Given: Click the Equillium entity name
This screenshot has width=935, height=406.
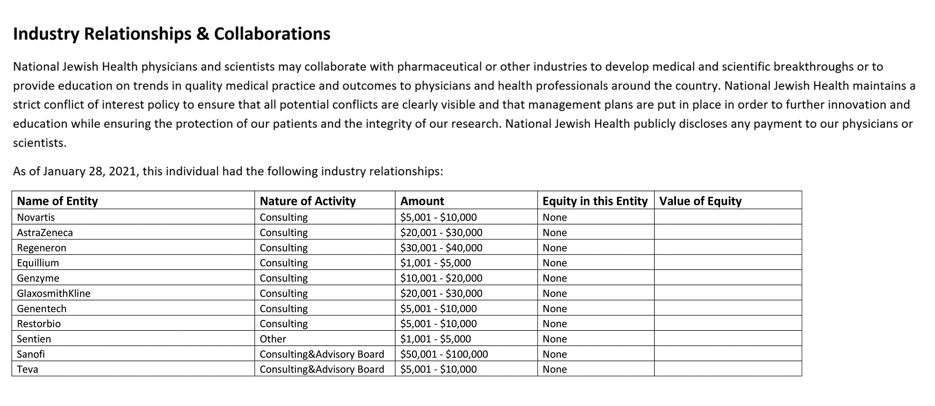Looking at the screenshot, I should (38, 263).
